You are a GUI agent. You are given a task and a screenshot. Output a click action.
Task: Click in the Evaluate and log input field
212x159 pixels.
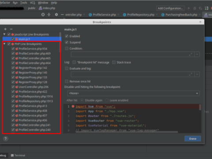(132, 75)
